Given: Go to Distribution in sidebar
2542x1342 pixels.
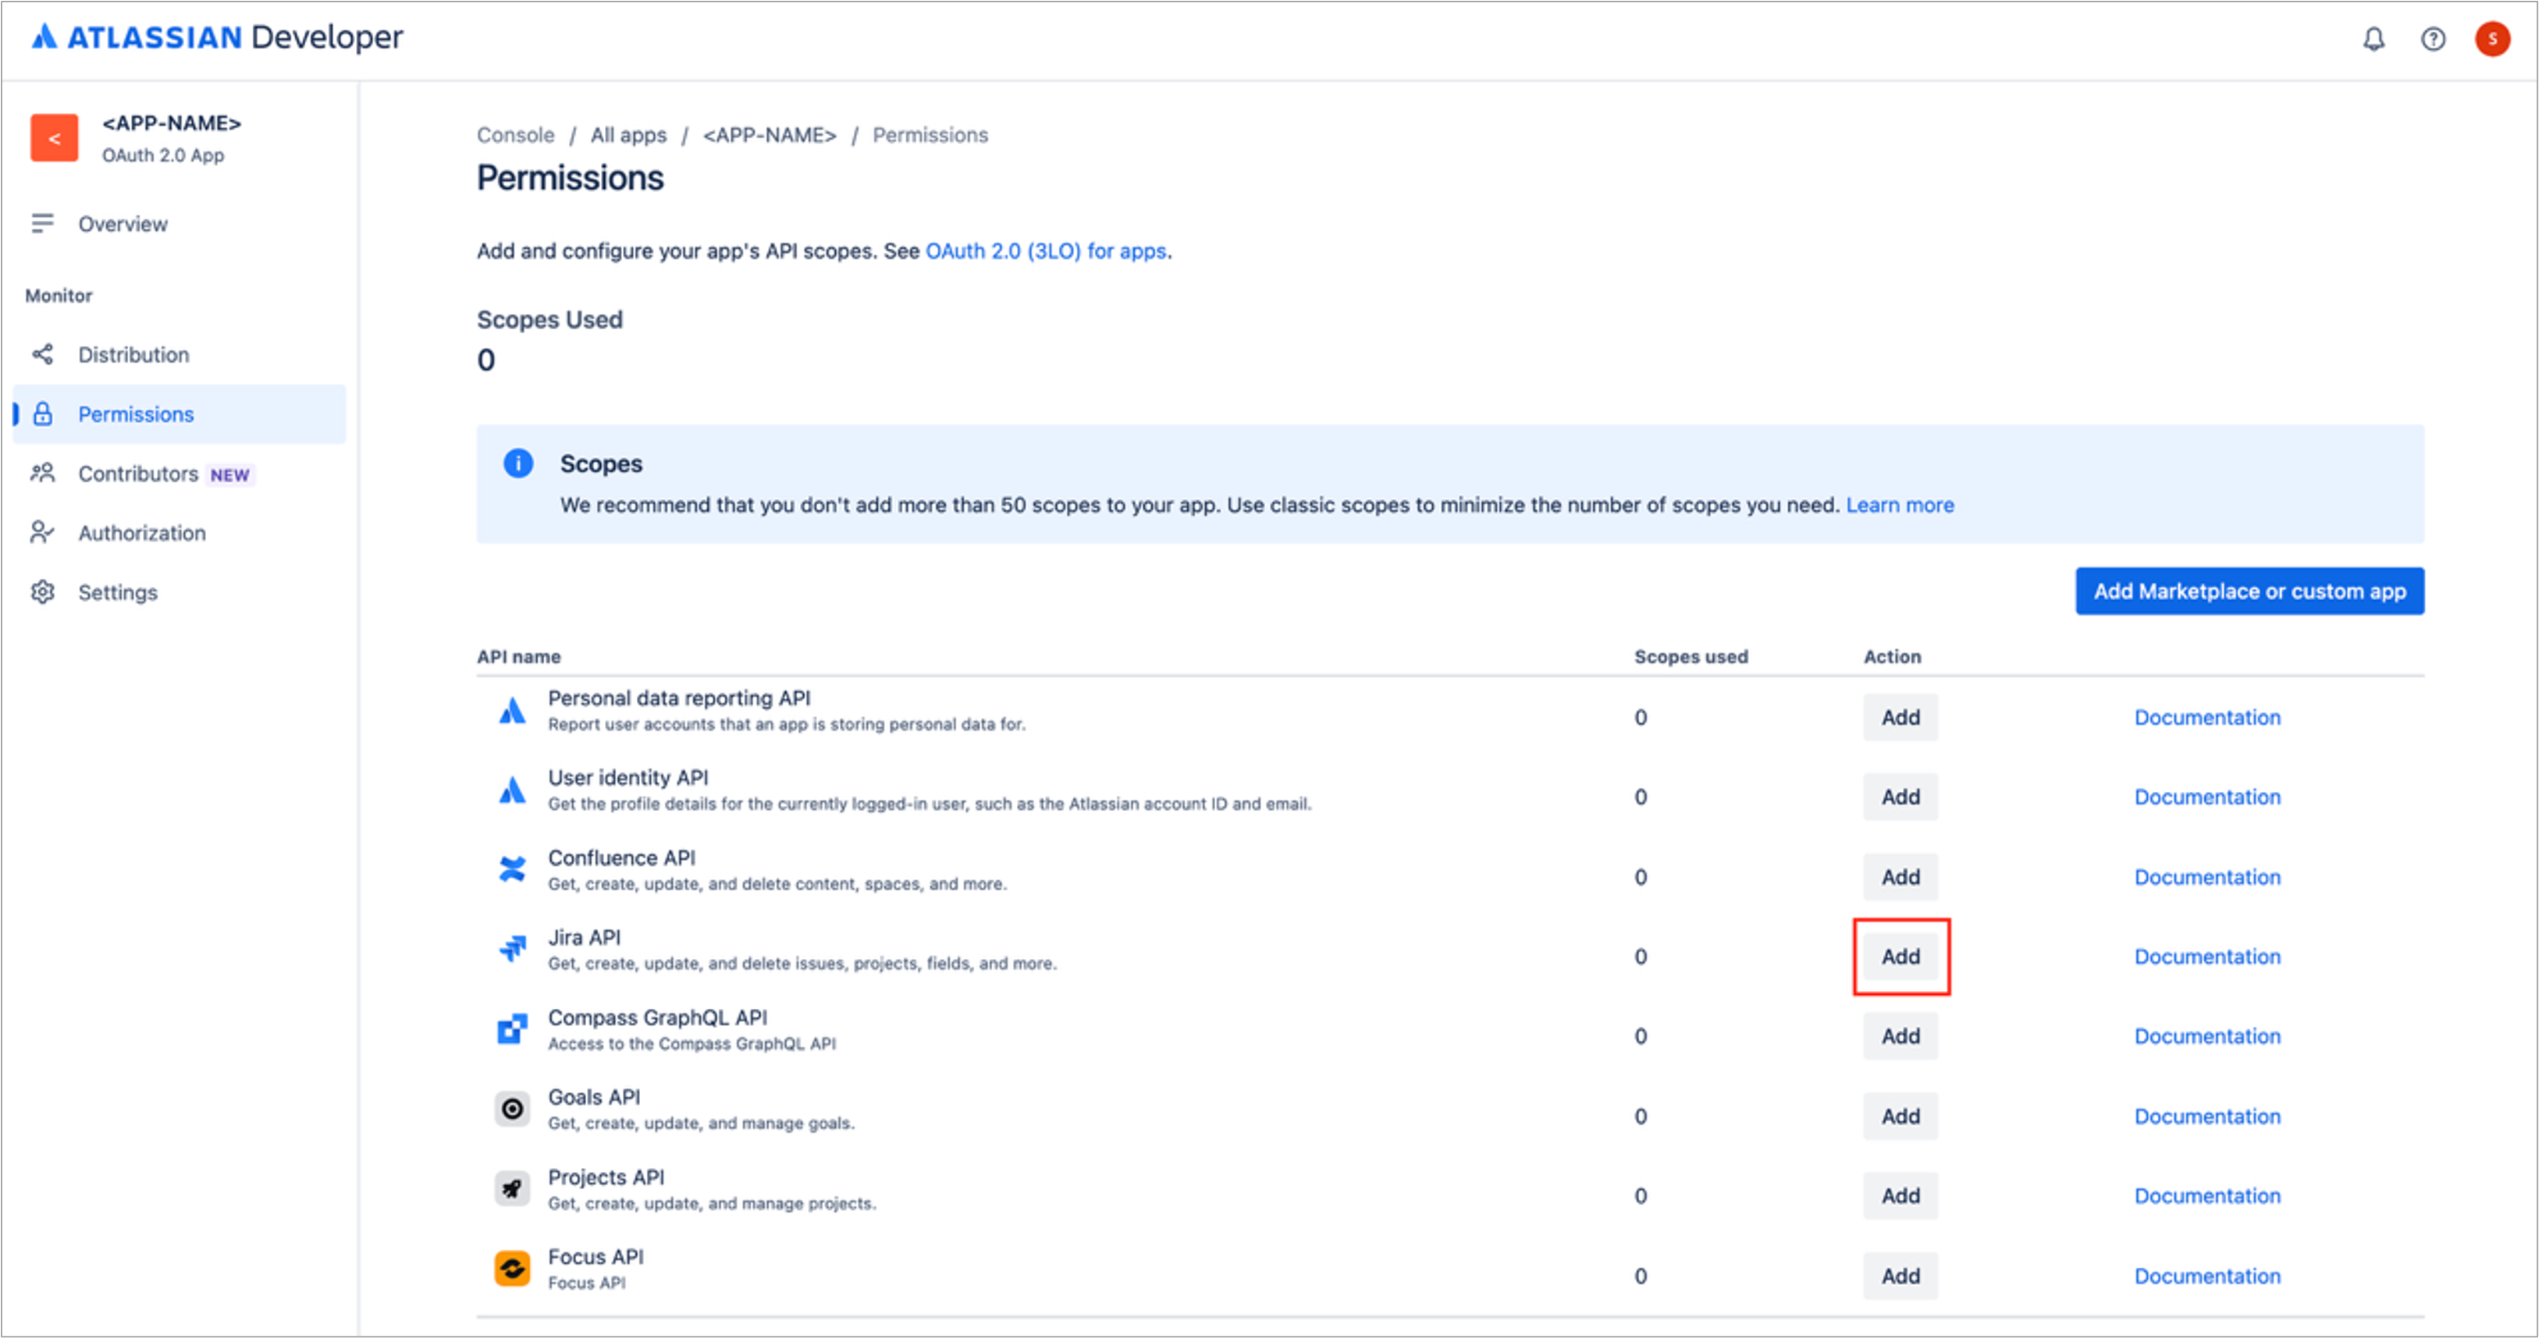Looking at the screenshot, I should coord(180,354).
